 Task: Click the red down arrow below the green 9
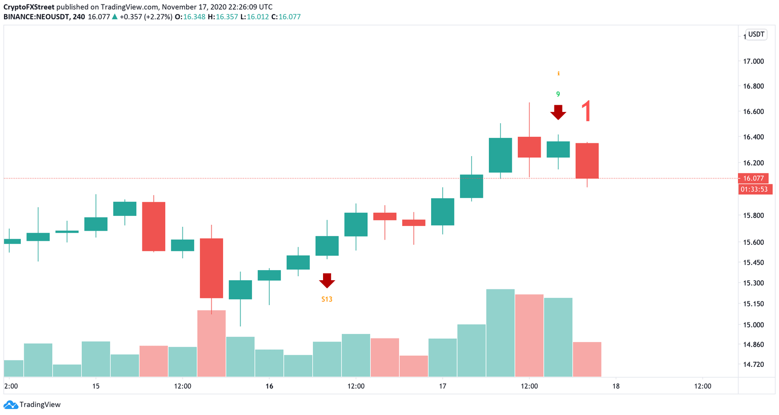point(558,112)
